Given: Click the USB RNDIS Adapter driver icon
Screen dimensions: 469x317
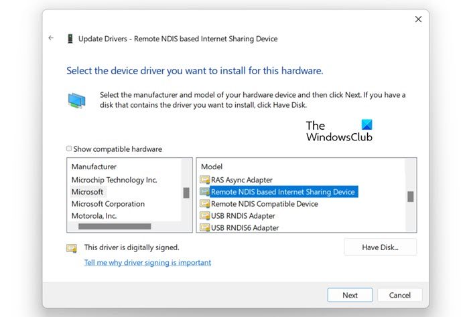Looking at the screenshot, I should [204, 216].
